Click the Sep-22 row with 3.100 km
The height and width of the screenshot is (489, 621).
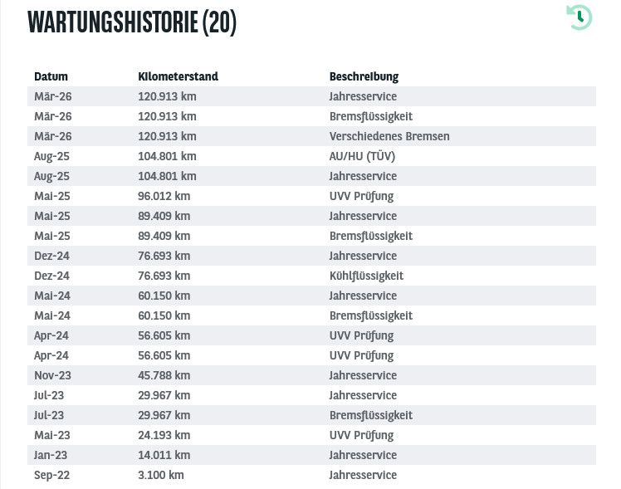(x=311, y=475)
